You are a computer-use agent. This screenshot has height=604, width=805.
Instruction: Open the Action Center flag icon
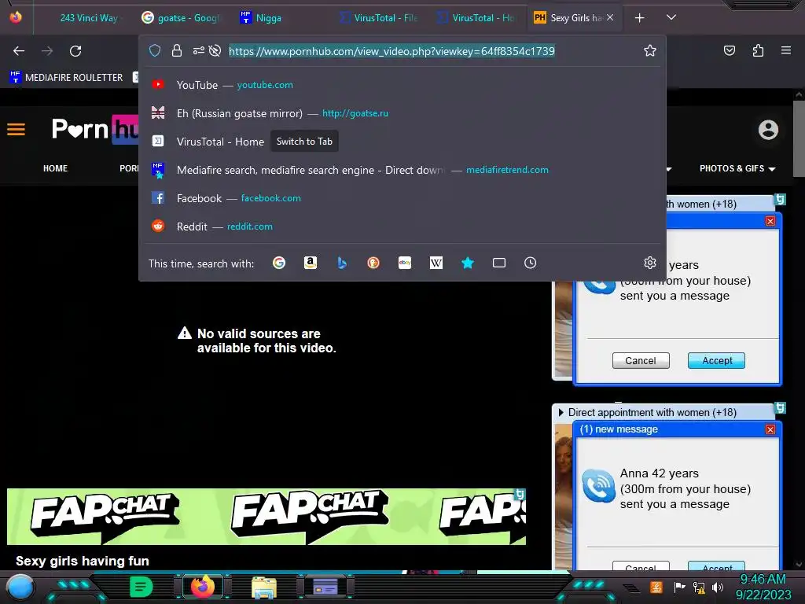point(680,587)
